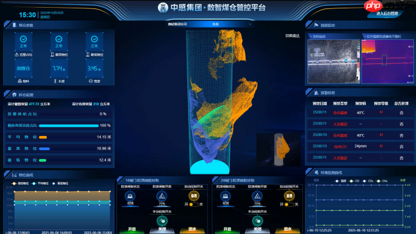The height and width of the screenshot is (234, 416).
Task: Click the video monitoring camera icon
Action: (x=316, y=25)
